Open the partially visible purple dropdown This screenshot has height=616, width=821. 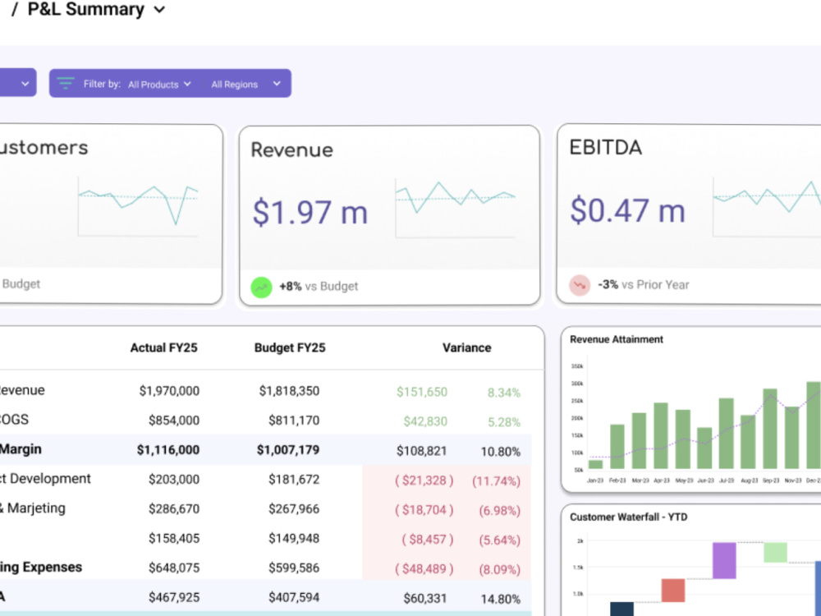point(18,83)
